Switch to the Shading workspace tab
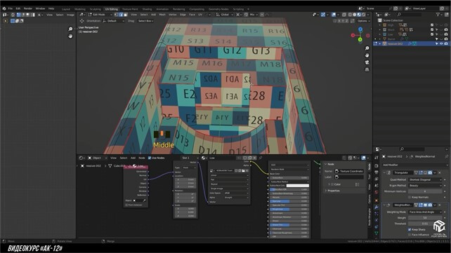 click(147, 9)
